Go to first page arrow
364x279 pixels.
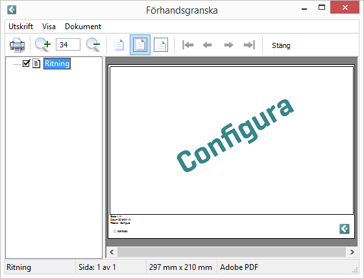(x=188, y=45)
